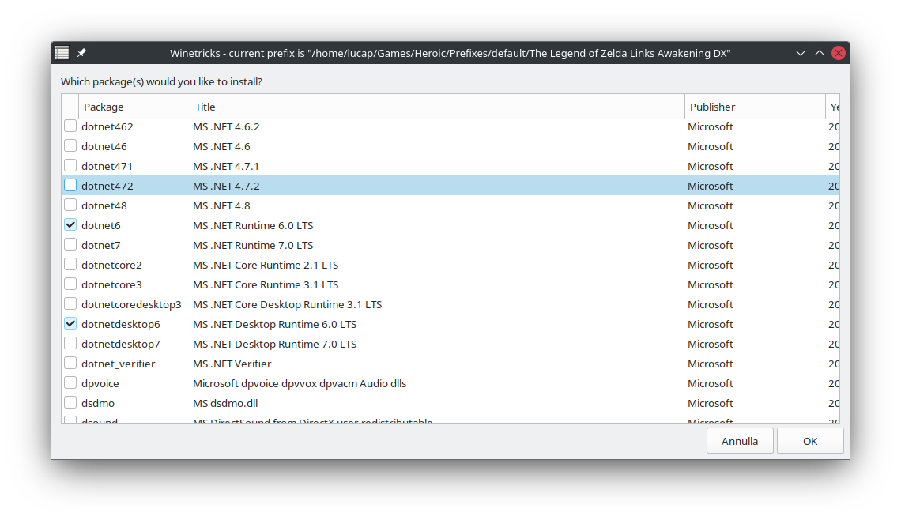Screen dimensions: 901x520
Task: Check the dotnet_verifier checkbox
Action: click(x=70, y=364)
